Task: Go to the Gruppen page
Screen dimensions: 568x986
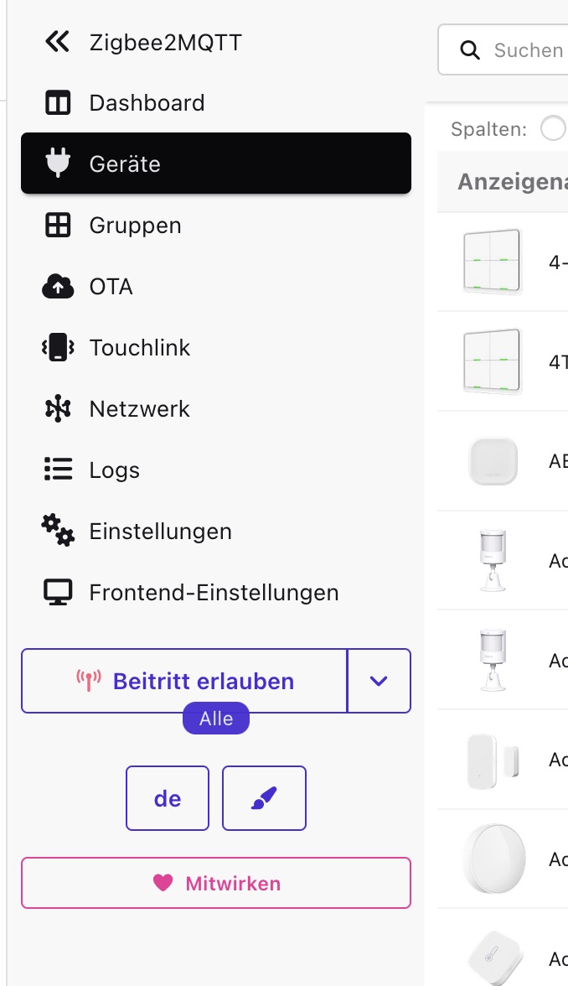Action: (x=135, y=226)
